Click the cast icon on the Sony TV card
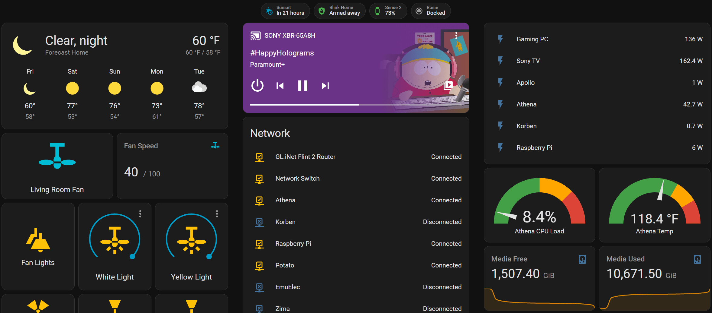 point(256,35)
